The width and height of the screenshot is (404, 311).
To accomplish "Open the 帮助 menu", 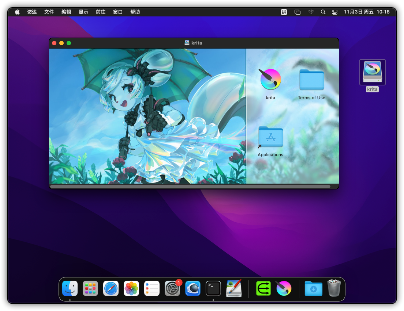I will point(135,12).
